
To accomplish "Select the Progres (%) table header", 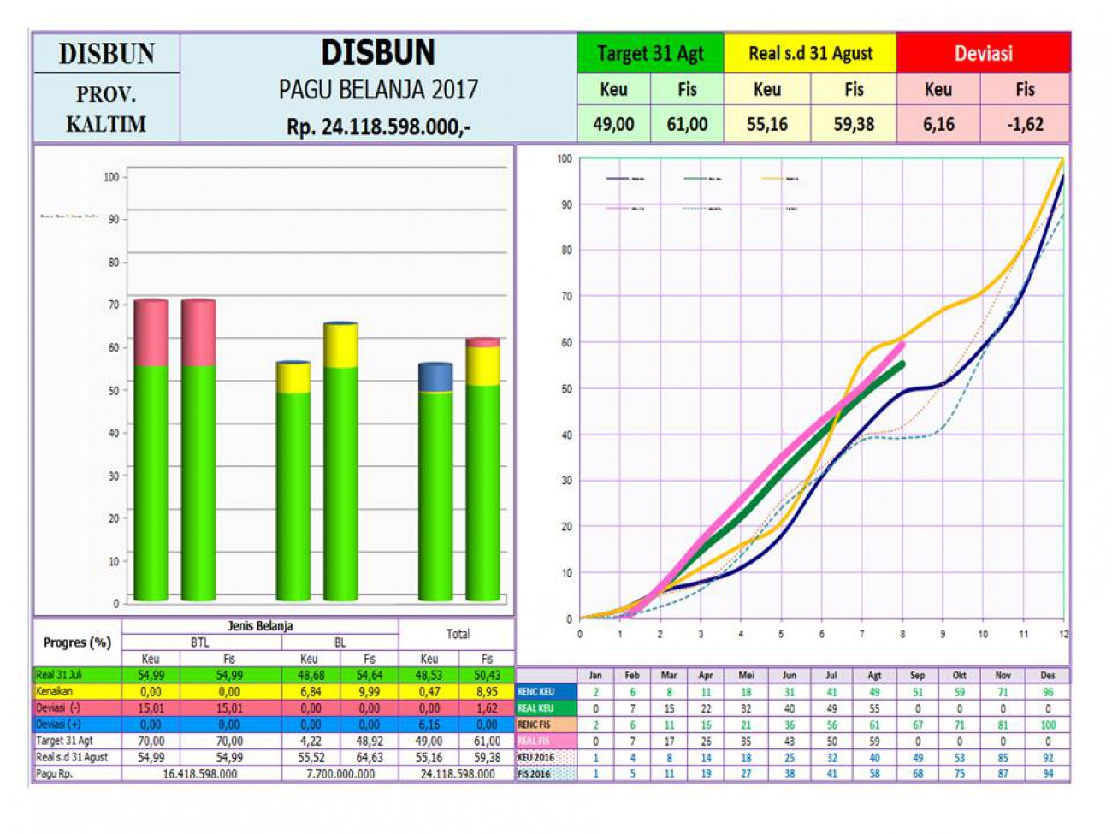I will tap(77, 642).
